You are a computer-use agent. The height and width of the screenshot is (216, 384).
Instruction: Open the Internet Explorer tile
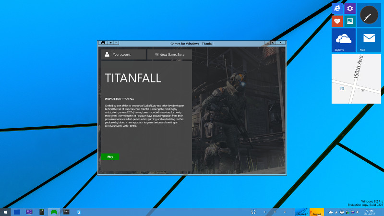pyautogui.click(x=337, y=8)
